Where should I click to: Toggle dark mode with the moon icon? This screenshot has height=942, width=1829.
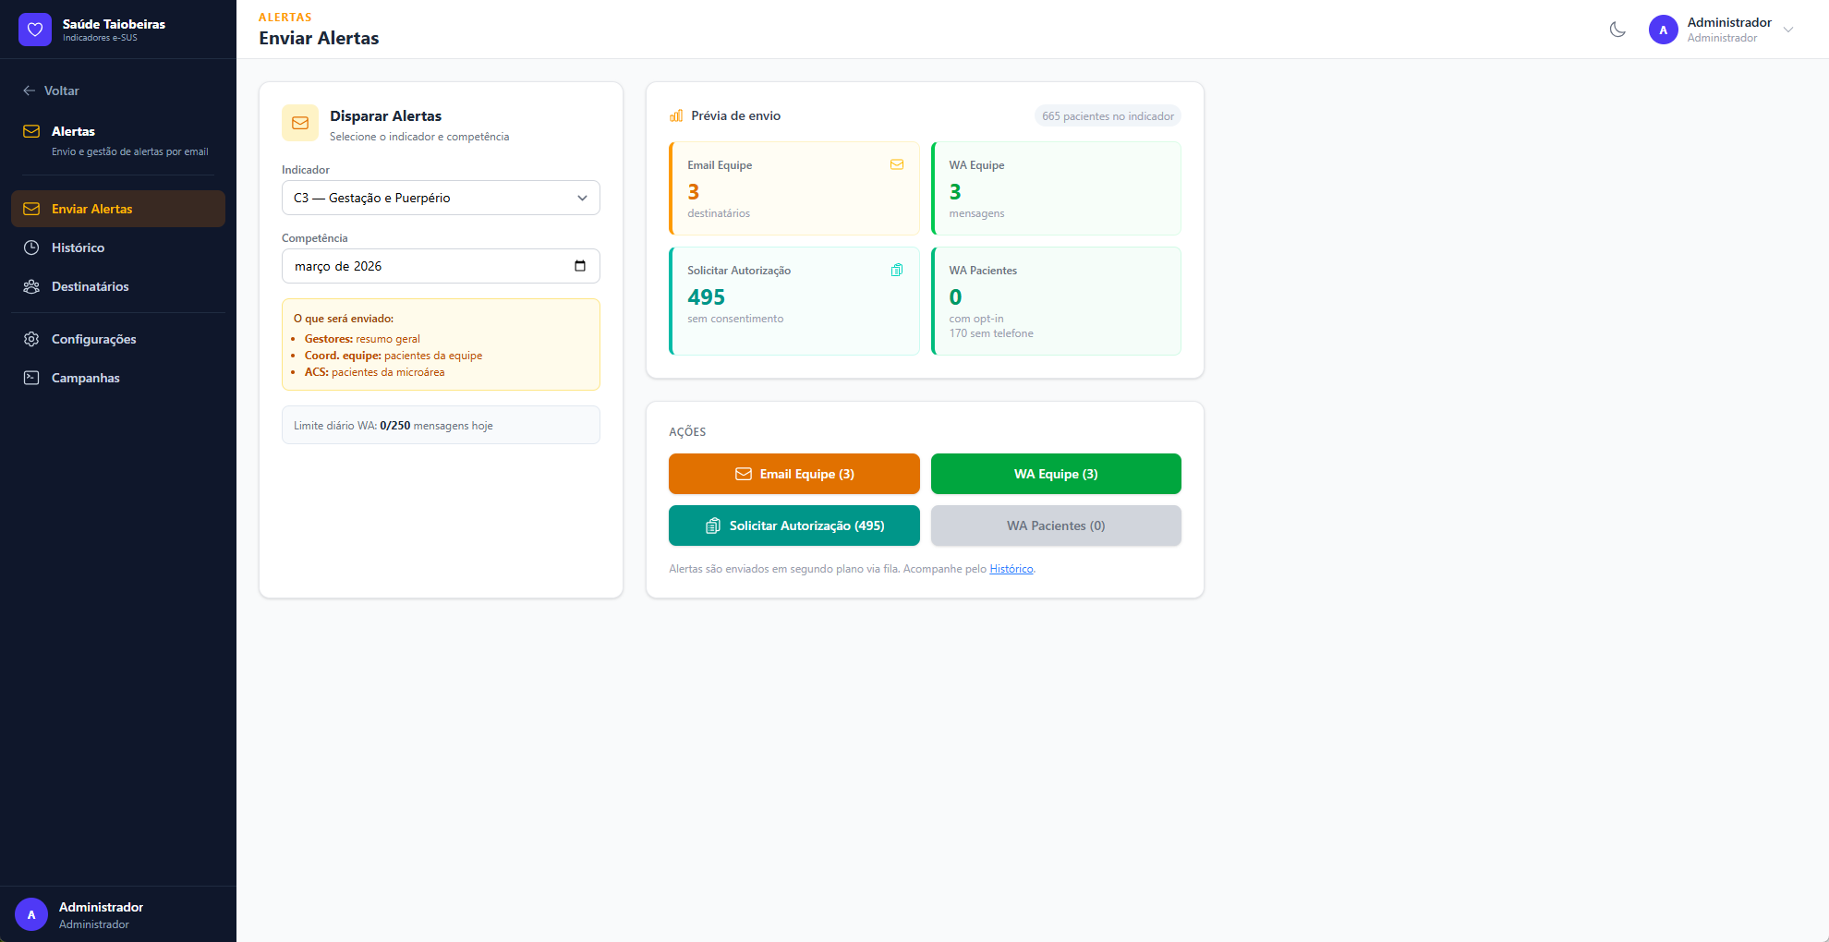pyautogui.click(x=1617, y=30)
